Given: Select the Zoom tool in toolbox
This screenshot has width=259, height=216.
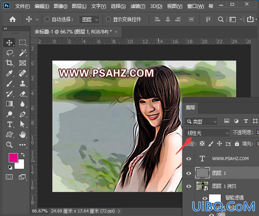Looking at the screenshot, I should coord(9,145).
